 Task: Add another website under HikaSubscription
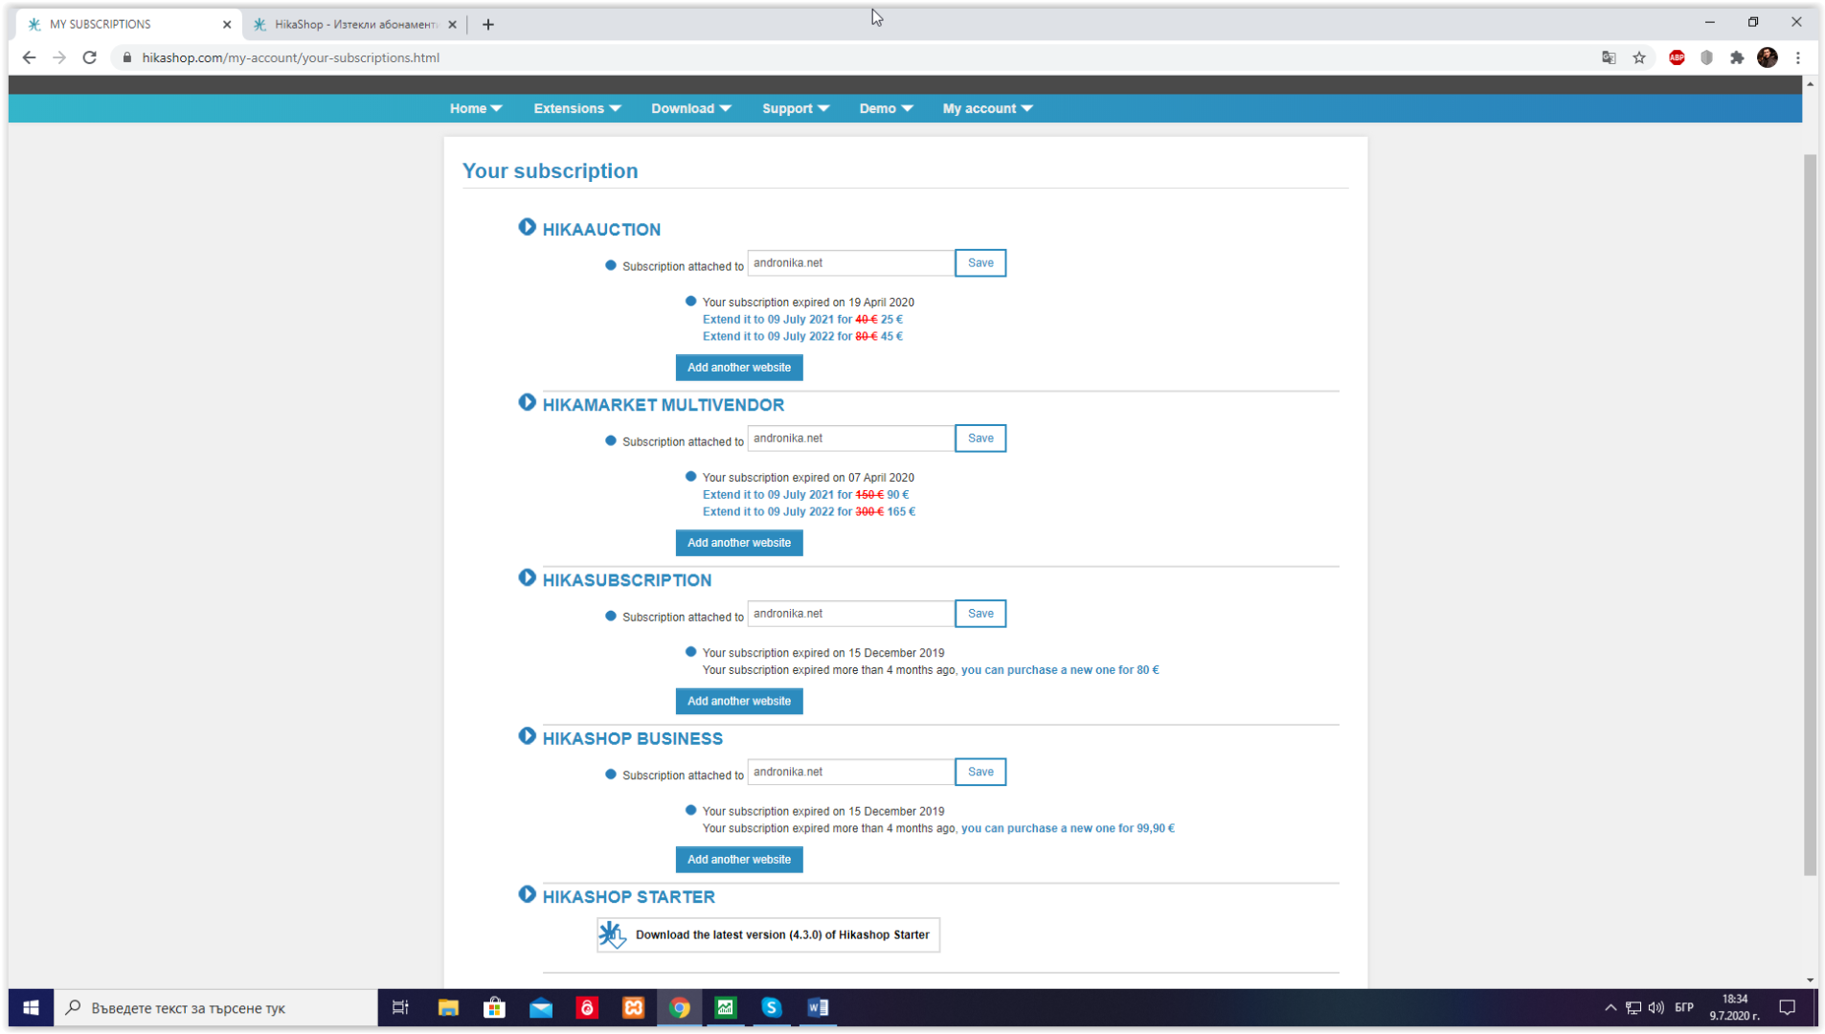pos(739,701)
